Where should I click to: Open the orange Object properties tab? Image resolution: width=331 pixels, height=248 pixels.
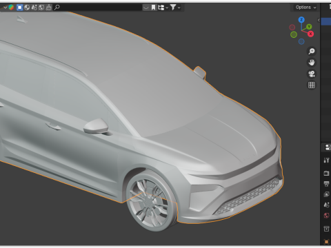tap(326, 242)
